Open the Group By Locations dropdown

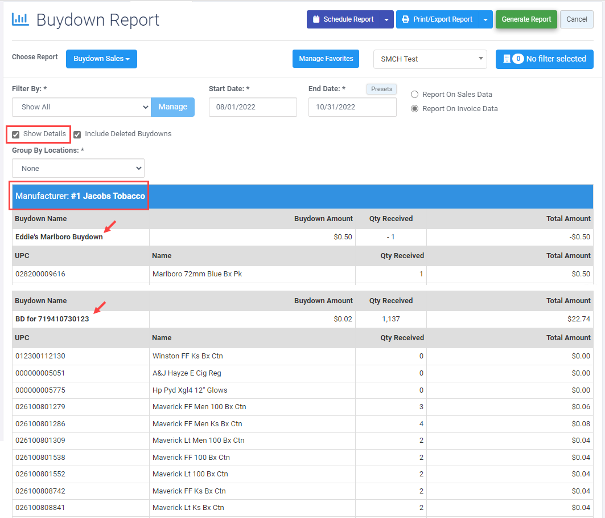click(79, 169)
